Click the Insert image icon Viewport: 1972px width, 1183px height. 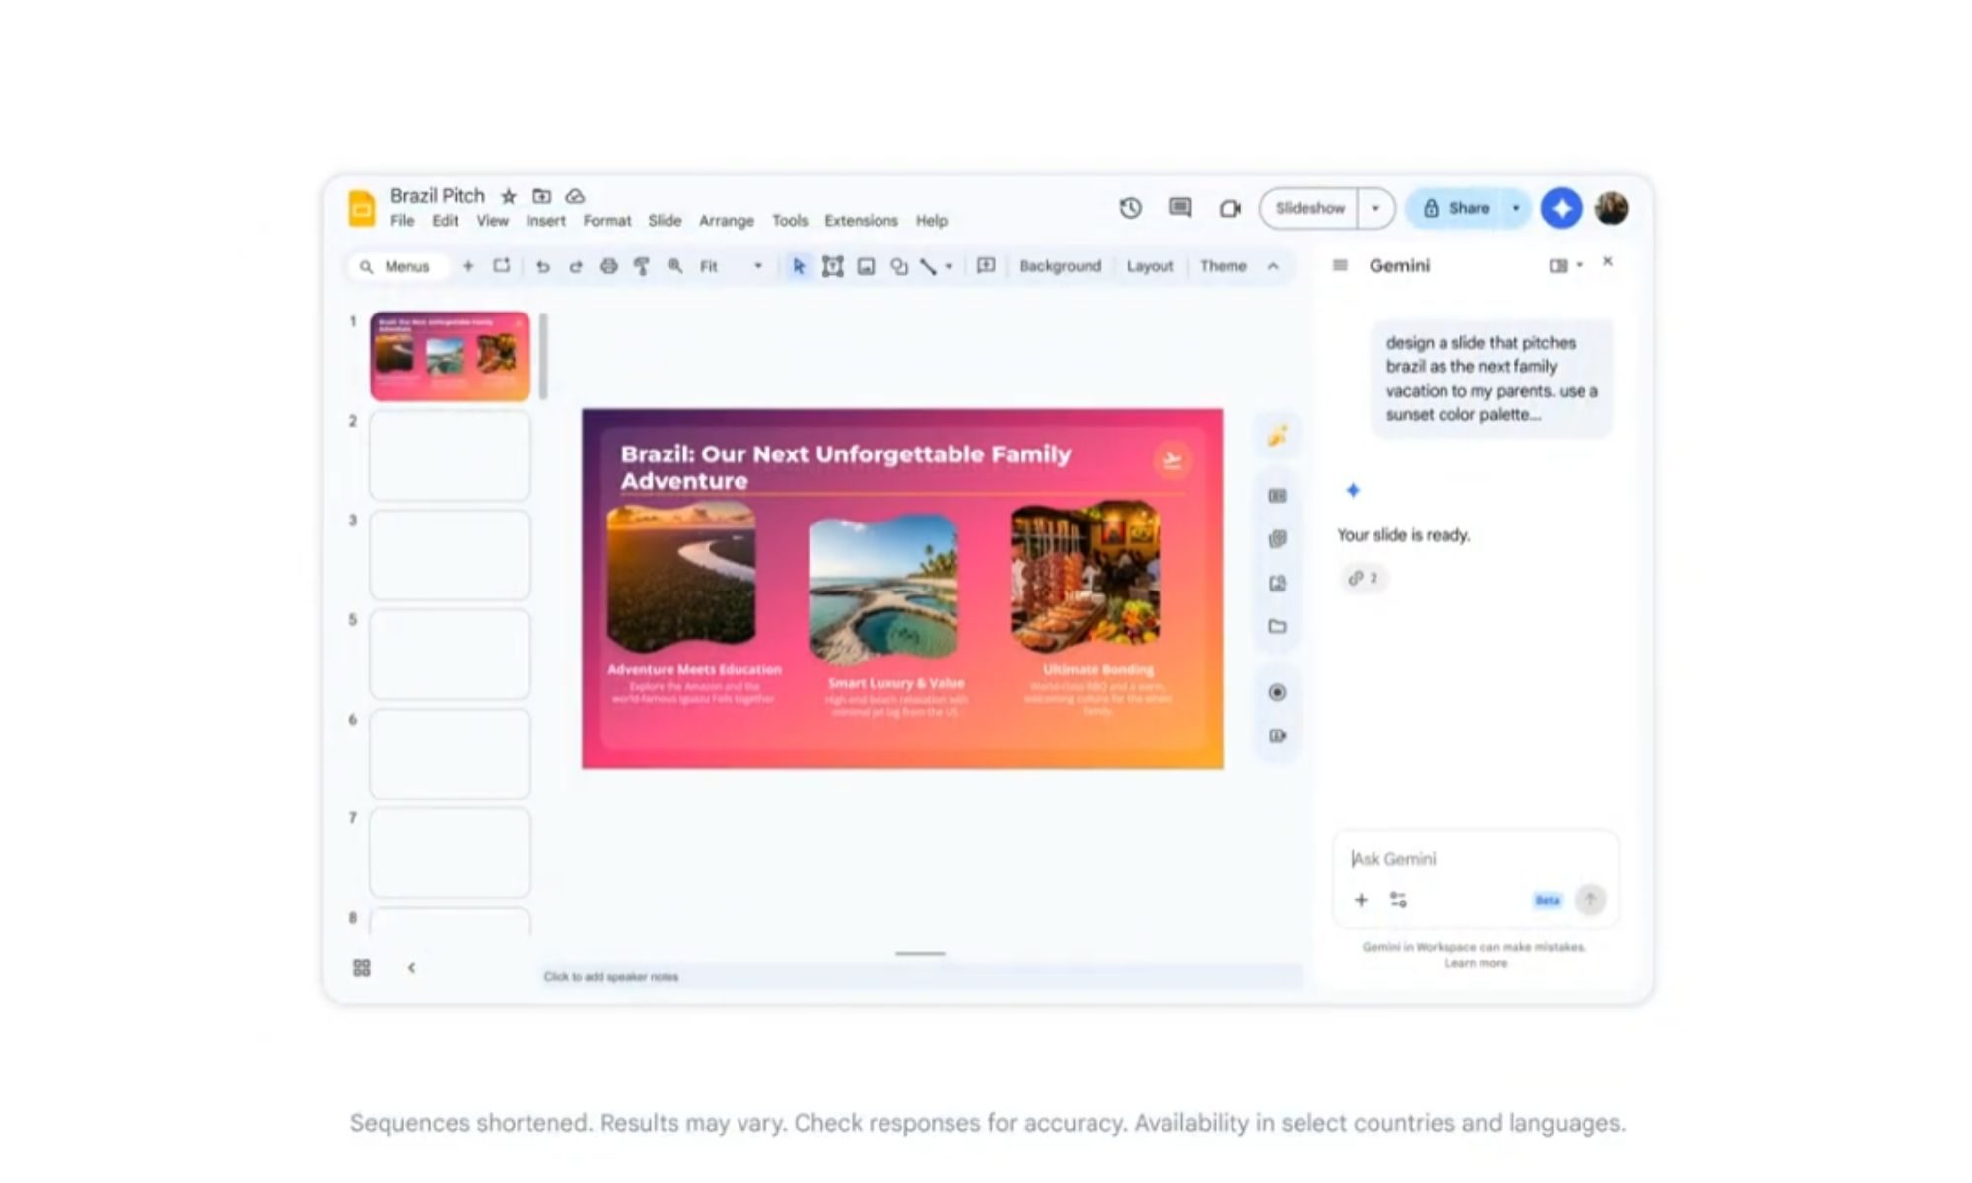coord(868,265)
